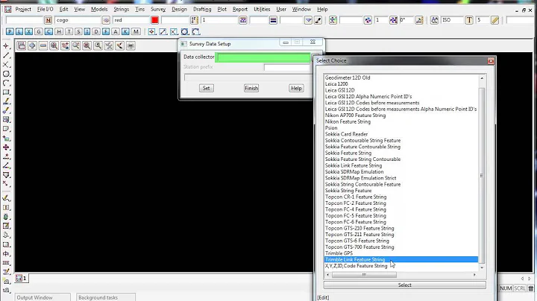Image resolution: width=537 pixels, height=301 pixels.
Task: Click the fit view magnifier icon
Action: pos(87,45)
